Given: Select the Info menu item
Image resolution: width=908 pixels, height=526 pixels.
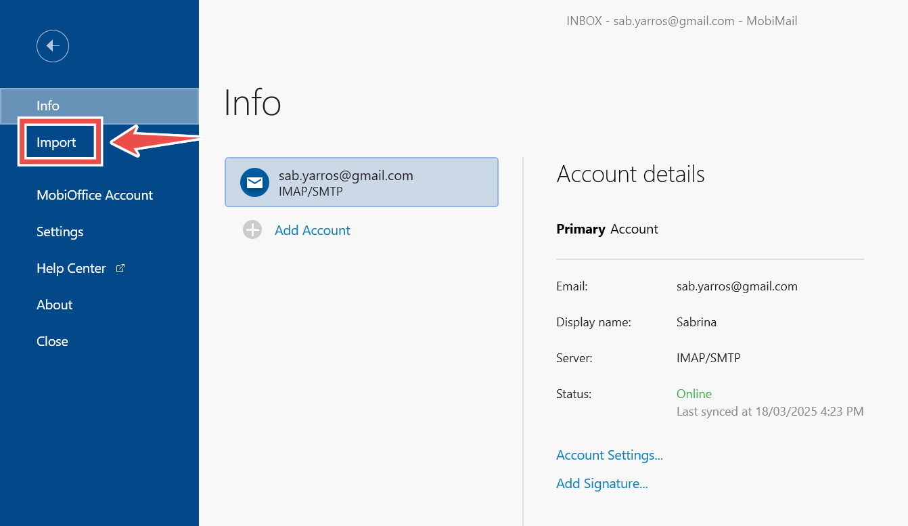Looking at the screenshot, I should tap(48, 106).
